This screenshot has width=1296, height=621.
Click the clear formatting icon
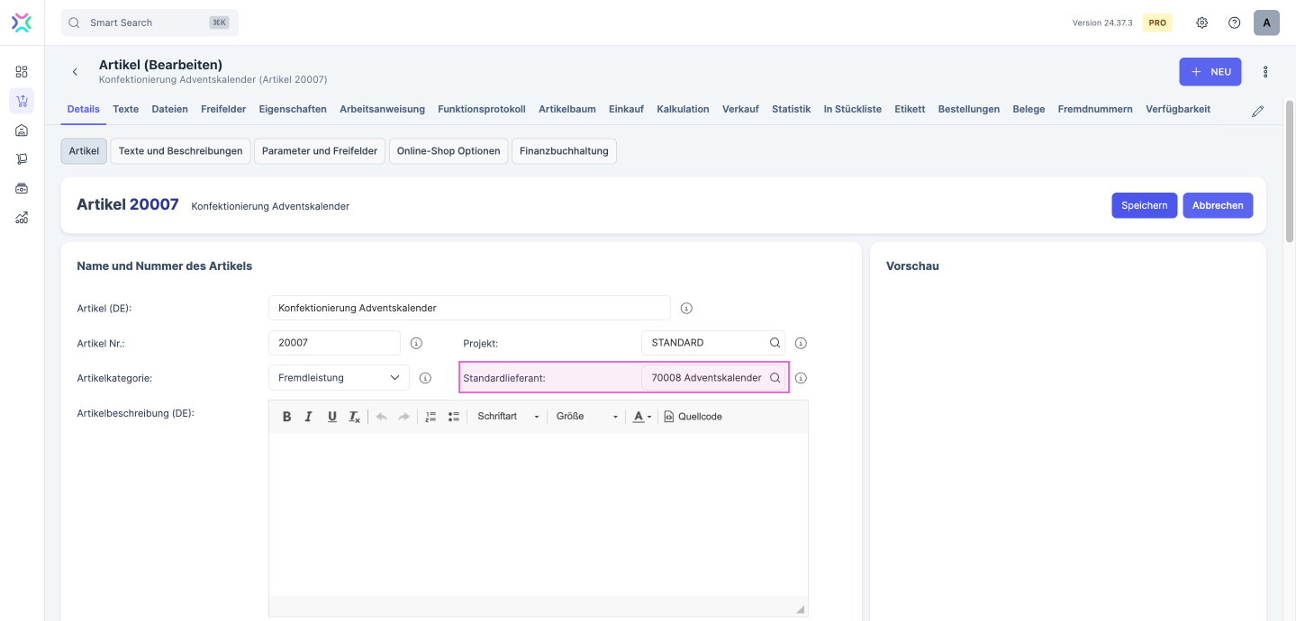tap(355, 417)
